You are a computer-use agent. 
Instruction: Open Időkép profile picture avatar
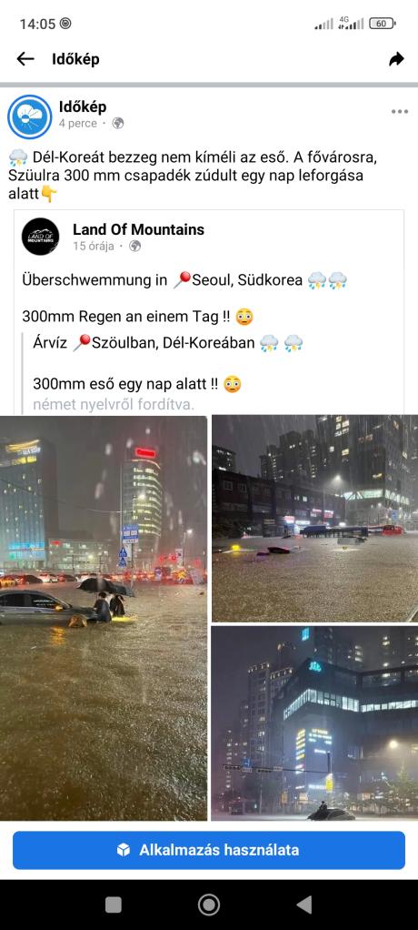[x=30, y=116]
